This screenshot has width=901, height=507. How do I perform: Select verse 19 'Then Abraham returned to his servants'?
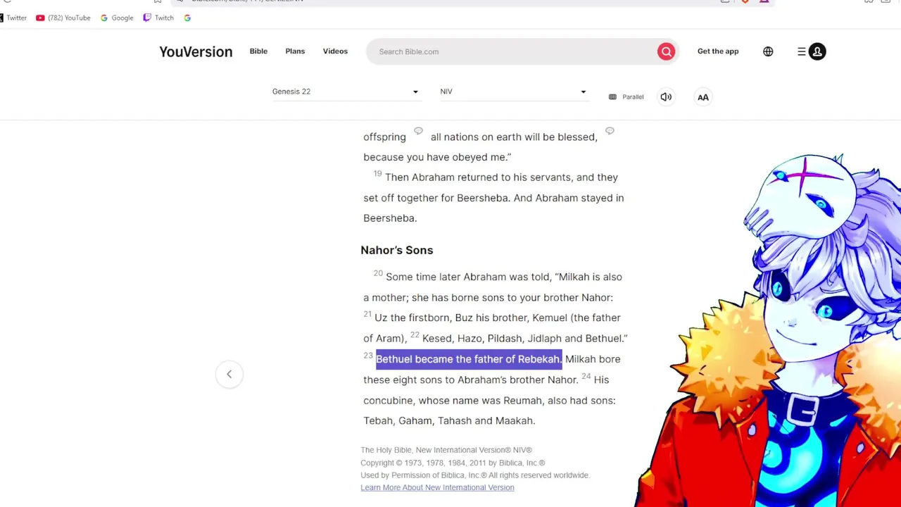click(479, 177)
